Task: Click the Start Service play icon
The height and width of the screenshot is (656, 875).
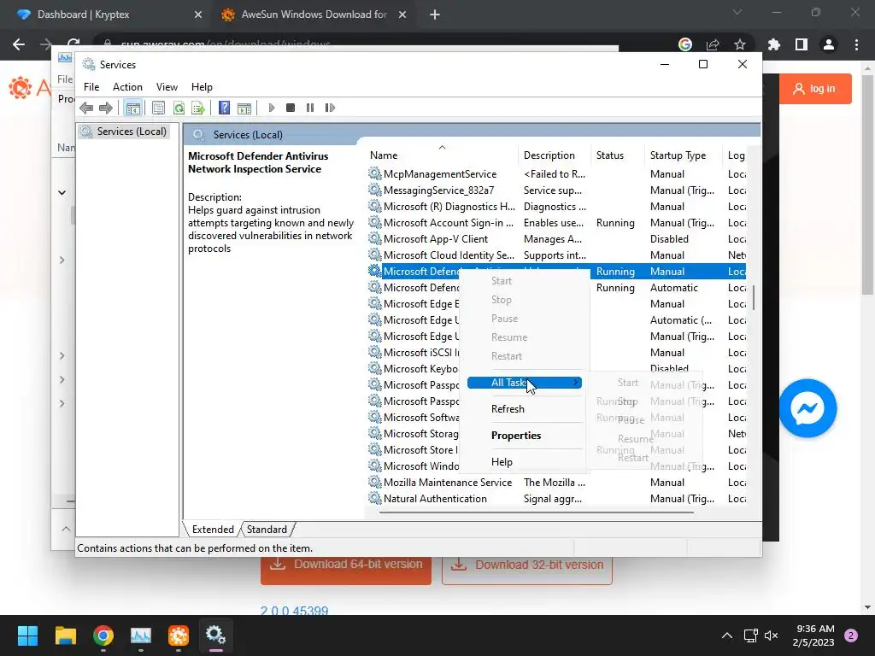Action: point(272,108)
